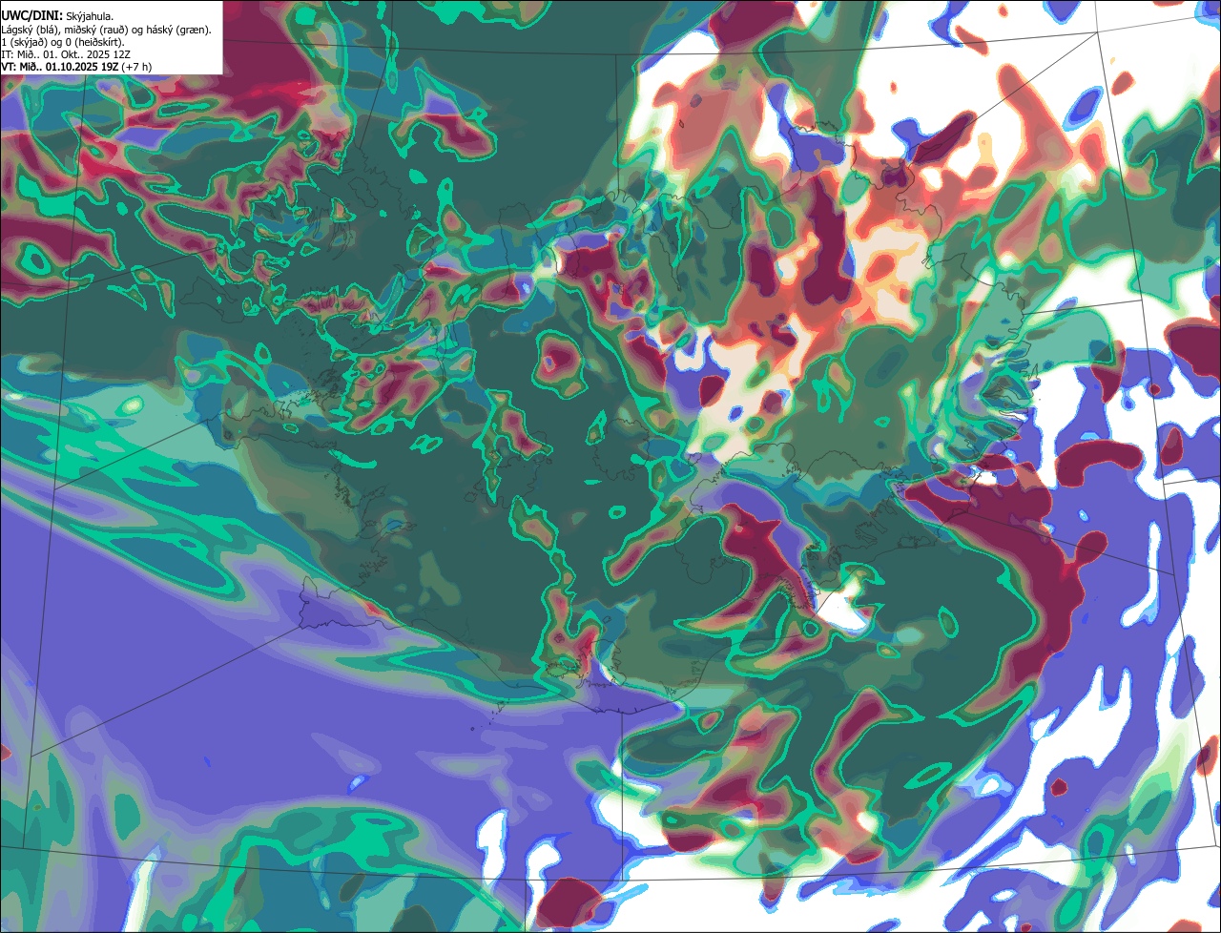Click the 'Lágský (blá), miðský (rauð)' legend line
This screenshot has height=933, width=1221.
tap(107, 30)
